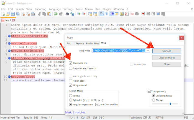Click the Redo arrow icon
194x120 pixels.
tap(61, 14)
